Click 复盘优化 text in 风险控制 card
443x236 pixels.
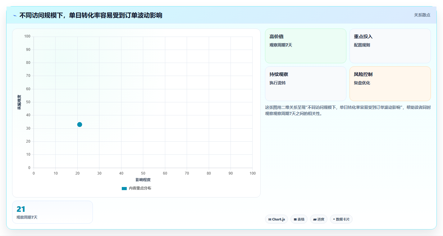[362, 83]
